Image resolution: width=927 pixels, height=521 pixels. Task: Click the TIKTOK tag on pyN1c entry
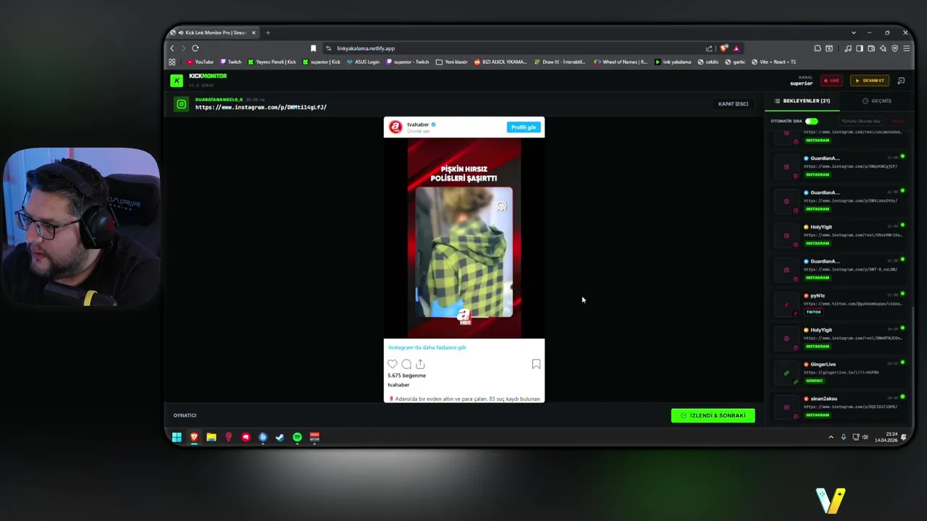point(814,312)
